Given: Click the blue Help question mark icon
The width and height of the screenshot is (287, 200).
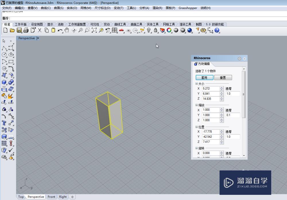Looking at the screenshot, I should pos(217,30).
